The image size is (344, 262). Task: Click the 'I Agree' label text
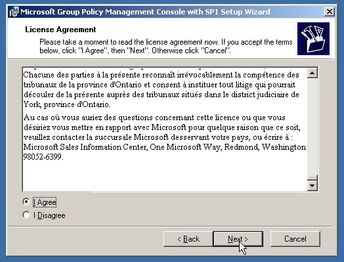coord(45,202)
